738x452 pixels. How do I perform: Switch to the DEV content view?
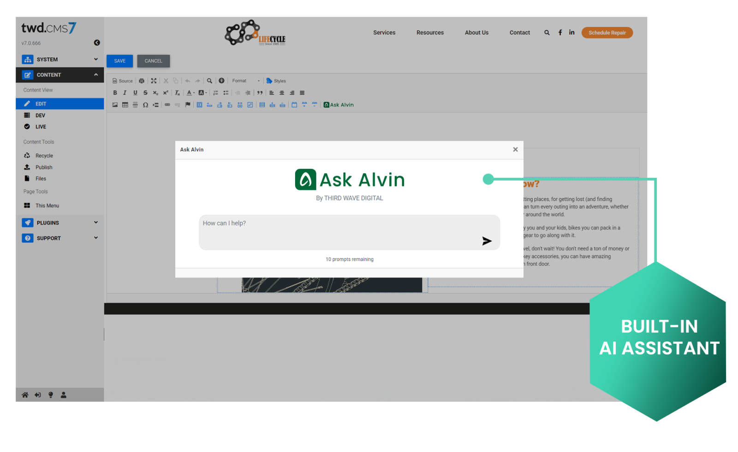(x=41, y=116)
